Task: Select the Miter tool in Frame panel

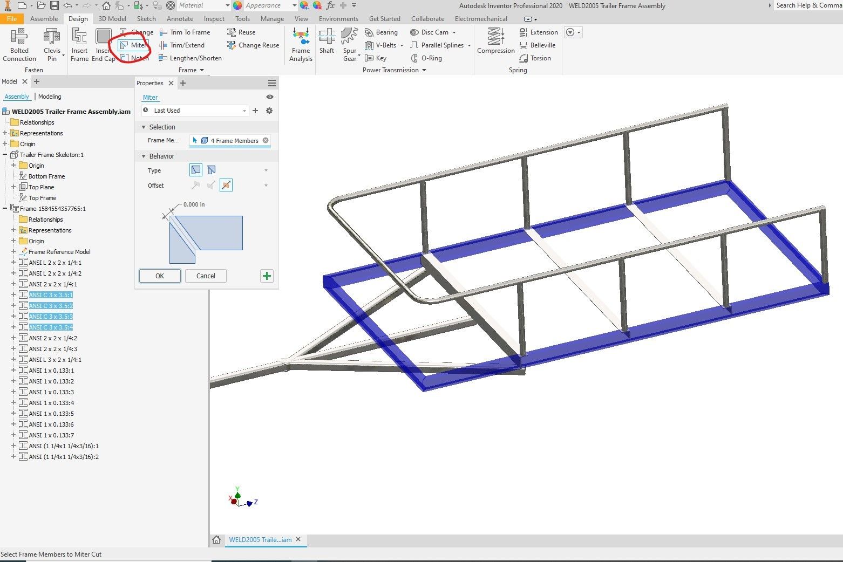Action: tap(133, 45)
